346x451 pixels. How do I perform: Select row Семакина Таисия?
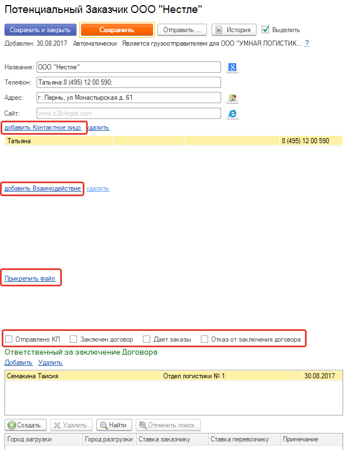coord(173,375)
